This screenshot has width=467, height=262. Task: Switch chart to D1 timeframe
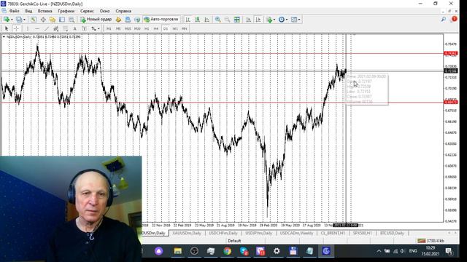point(166,28)
